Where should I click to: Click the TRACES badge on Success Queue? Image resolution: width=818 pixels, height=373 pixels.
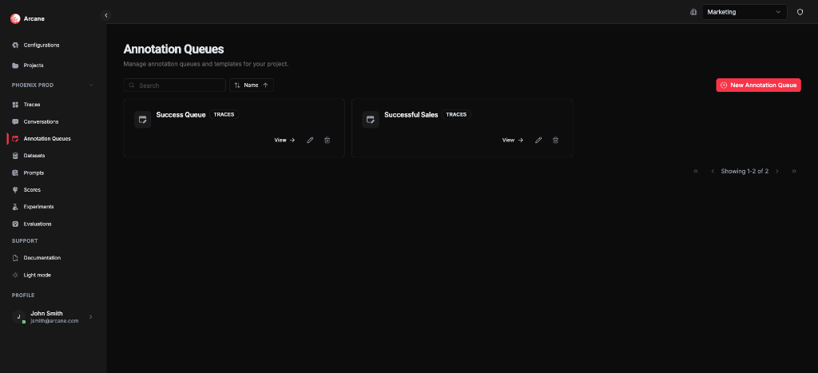[224, 114]
